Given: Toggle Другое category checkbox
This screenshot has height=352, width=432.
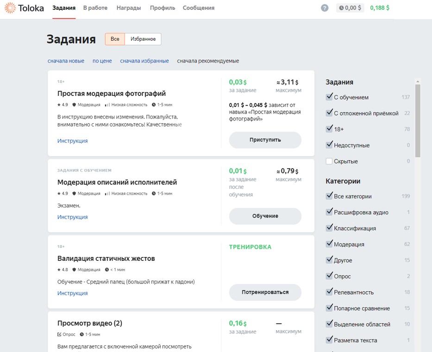Looking at the screenshot, I should (x=329, y=260).
